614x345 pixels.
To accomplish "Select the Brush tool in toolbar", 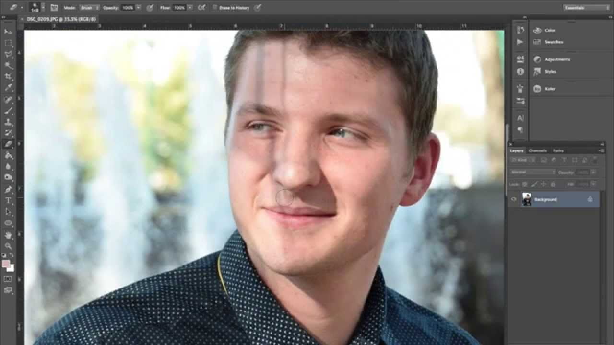I will [8, 111].
